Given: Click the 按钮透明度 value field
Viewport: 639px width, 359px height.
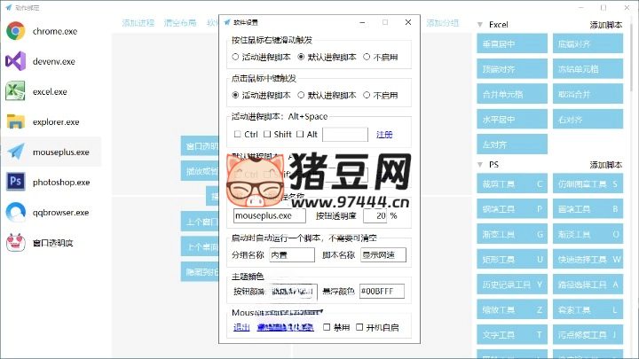Looking at the screenshot, I should pos(375,215).
